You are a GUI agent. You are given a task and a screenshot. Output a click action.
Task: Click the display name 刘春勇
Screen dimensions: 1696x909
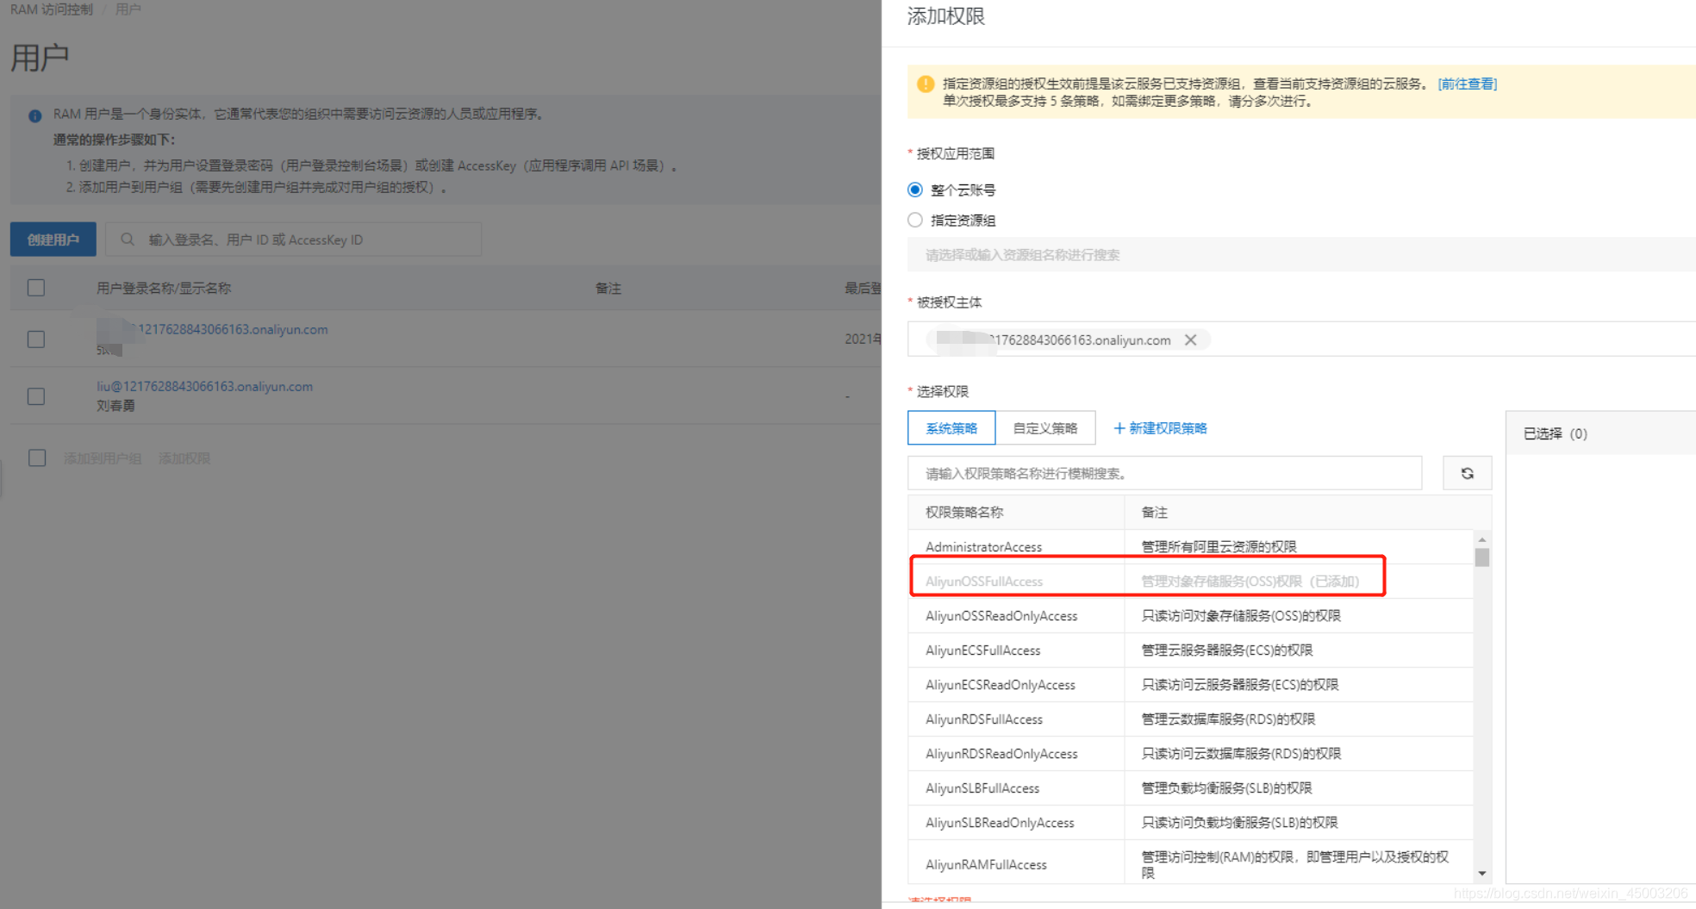(x=115, y=405)
